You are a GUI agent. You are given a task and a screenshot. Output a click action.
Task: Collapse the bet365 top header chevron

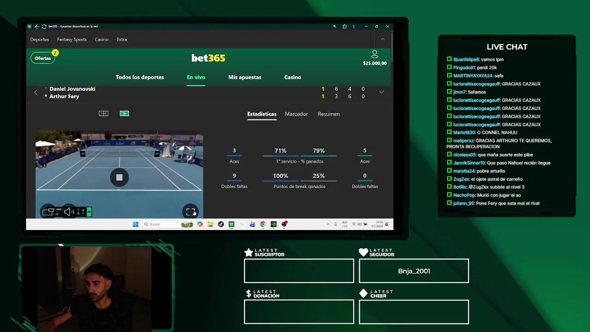coord(383,39)
